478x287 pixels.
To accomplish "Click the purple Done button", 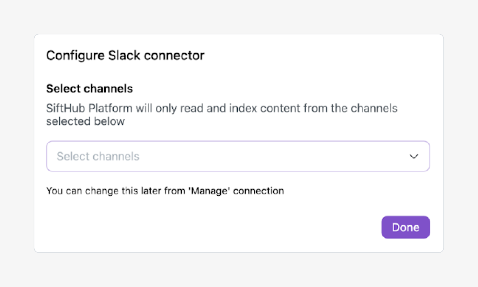I will [406, 227].
